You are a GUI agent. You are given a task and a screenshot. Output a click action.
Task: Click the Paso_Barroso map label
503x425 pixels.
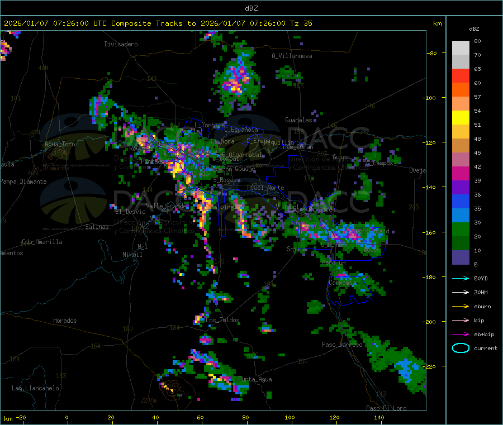tap(342, 345)
